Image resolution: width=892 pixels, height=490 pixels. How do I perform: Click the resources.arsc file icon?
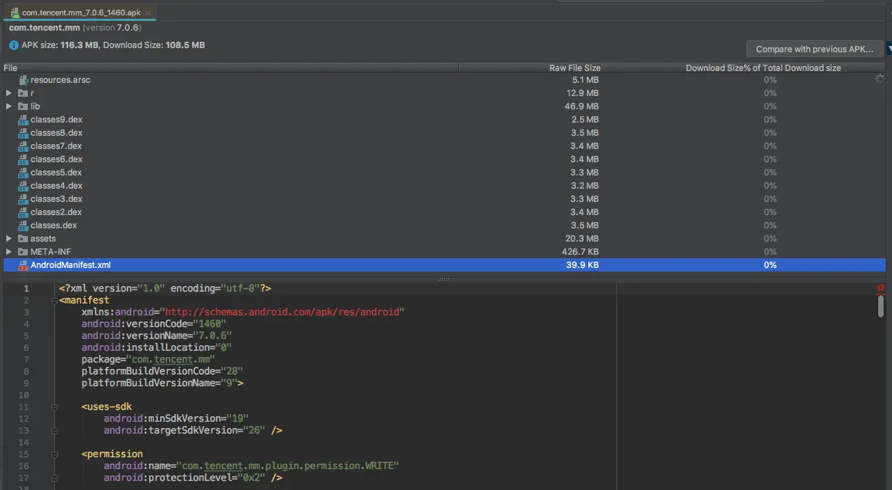[23, 80]
